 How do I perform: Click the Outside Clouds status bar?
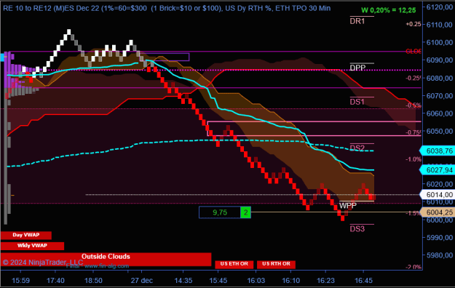click(106, 259)
